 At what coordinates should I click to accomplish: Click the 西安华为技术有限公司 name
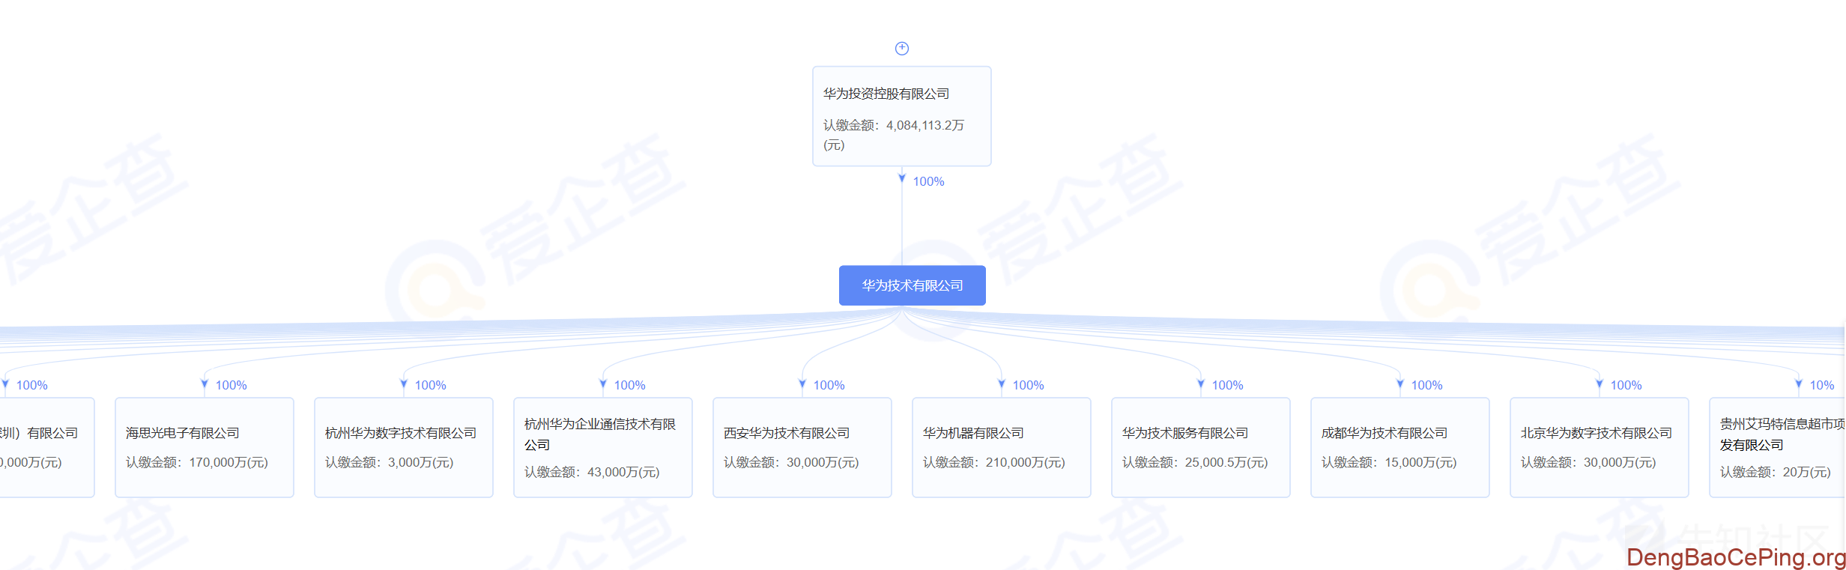(x=787, y=433)
